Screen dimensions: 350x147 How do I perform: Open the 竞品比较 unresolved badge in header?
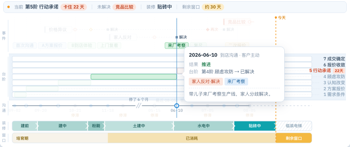coord(124,7)
